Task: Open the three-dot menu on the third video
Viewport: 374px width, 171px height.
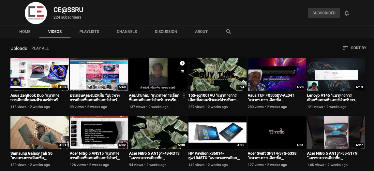Action: coord(184,95)
